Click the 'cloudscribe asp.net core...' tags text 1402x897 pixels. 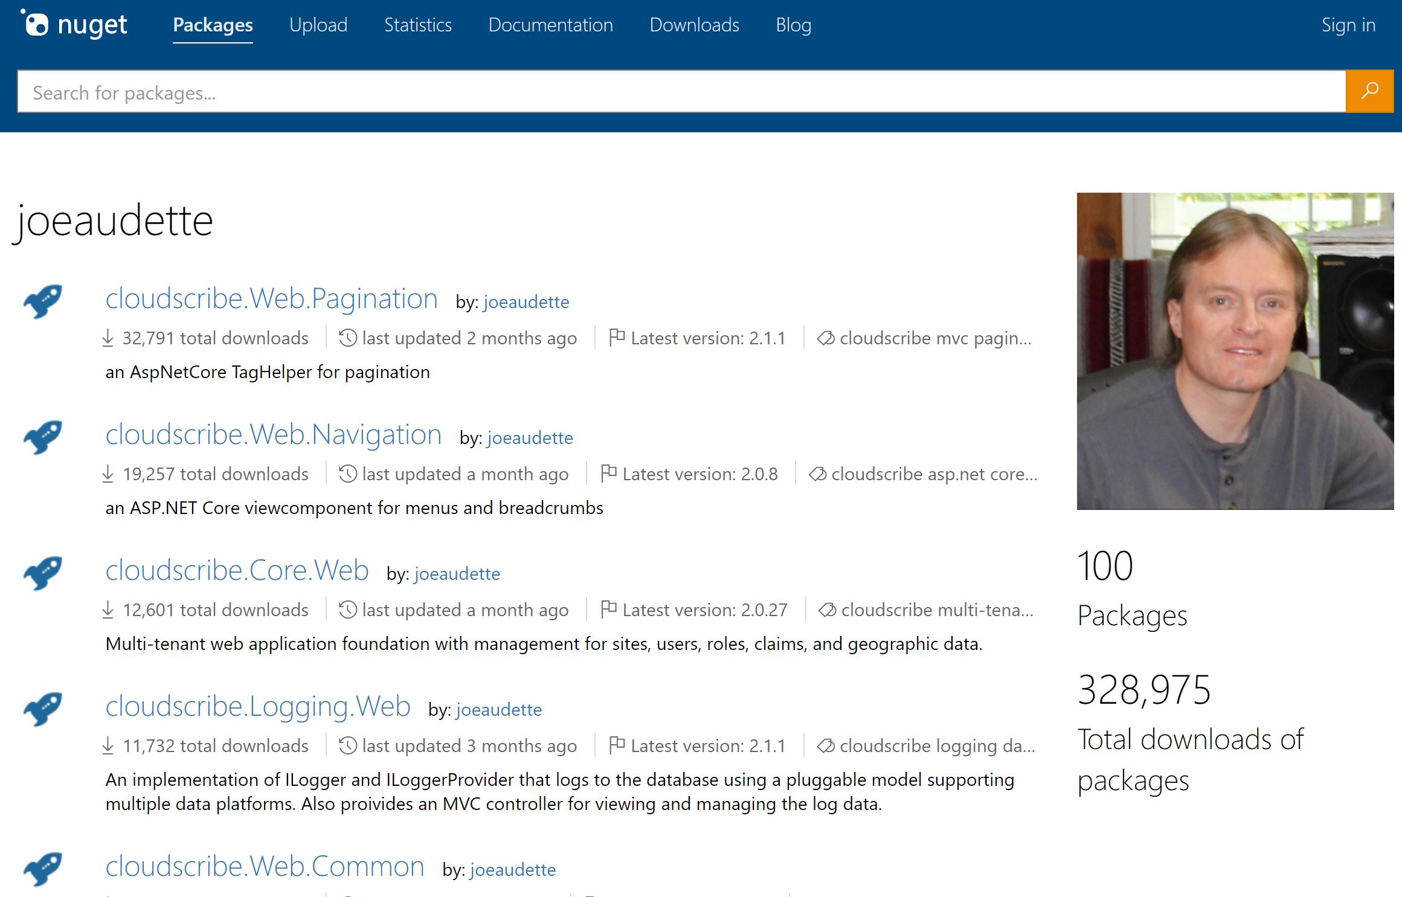point(934,474)
